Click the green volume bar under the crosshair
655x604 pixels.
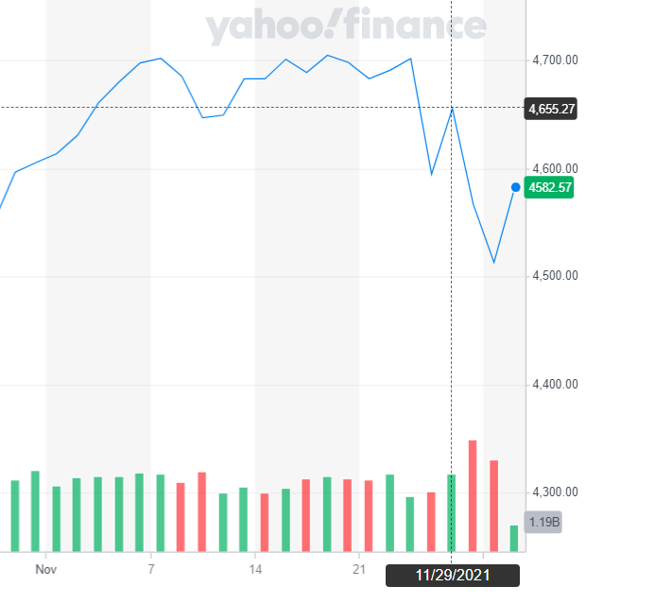click(x=452, y=512)
